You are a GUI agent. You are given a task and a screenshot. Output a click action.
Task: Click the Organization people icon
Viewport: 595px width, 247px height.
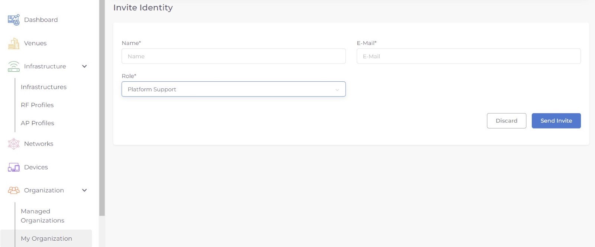pos(14,190)
